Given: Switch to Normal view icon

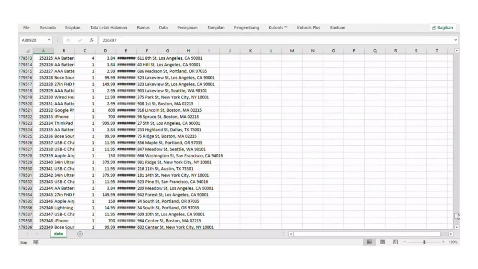Looking at the screenshot, I should (369, 242).
